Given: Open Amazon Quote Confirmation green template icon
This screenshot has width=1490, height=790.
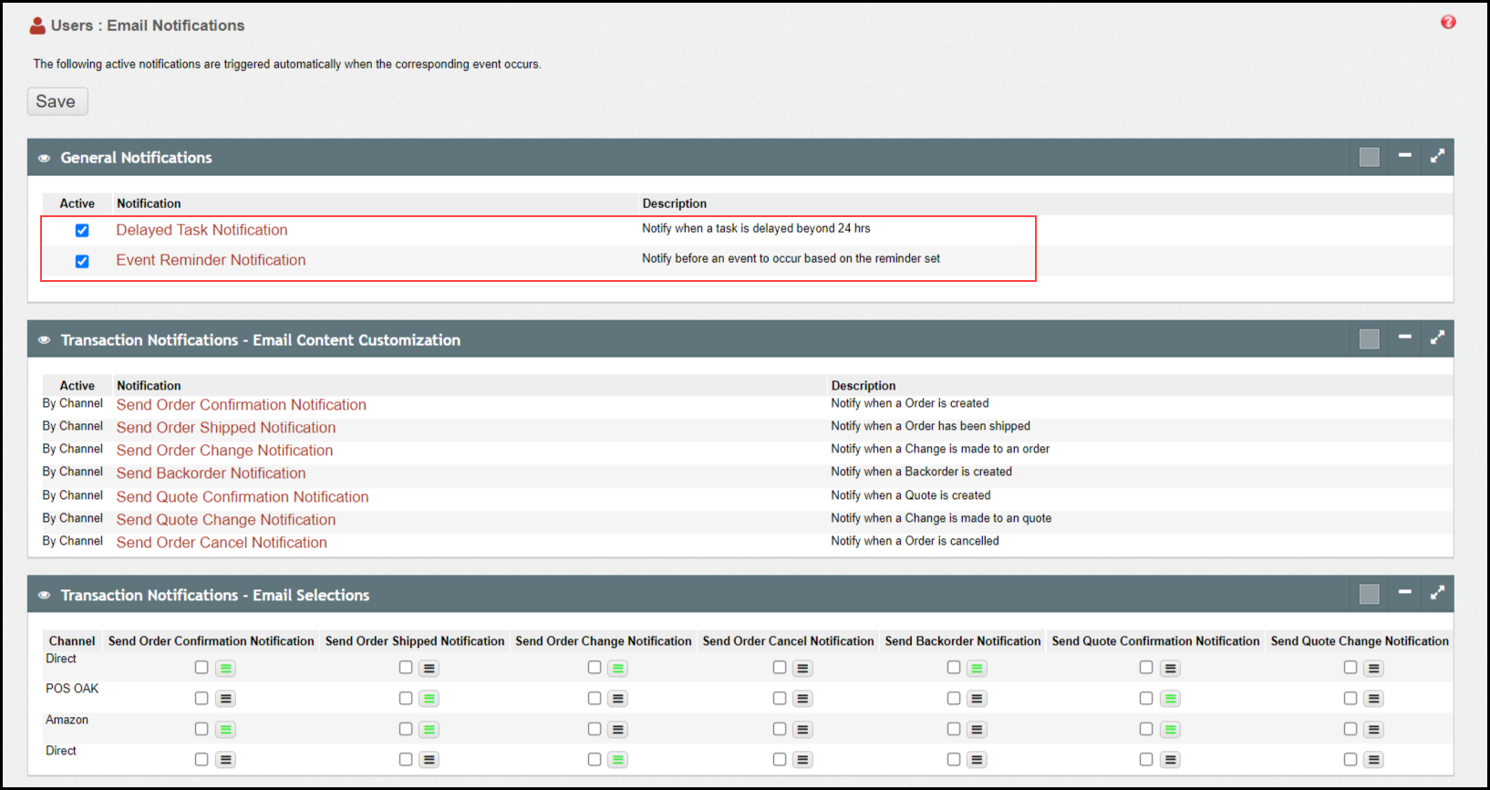Looking at the screenshot, I should tap(1171, 730).
